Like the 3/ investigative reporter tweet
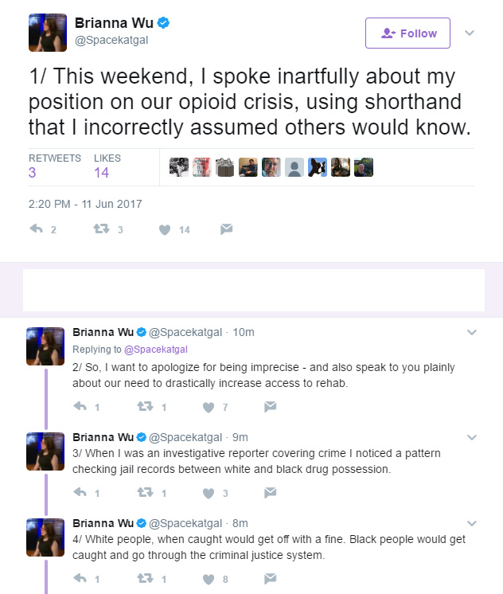The height and width of the screenshot is (594, 503). (x=209, y=493)
